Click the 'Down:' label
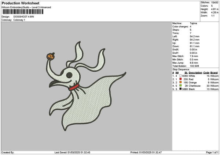220x155 pixels. pos(176,46)
